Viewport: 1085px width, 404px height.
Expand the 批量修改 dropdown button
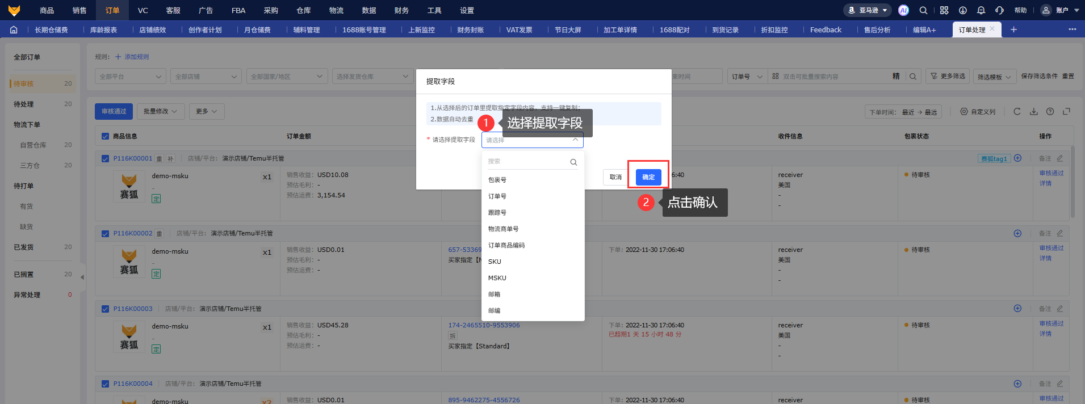161,111
